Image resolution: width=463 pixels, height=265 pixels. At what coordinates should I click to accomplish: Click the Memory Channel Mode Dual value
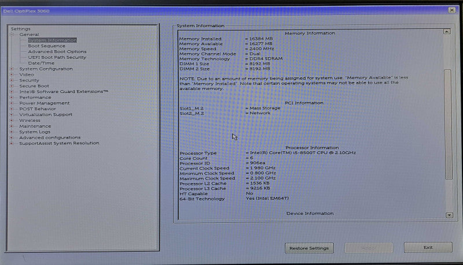[253, 54]
